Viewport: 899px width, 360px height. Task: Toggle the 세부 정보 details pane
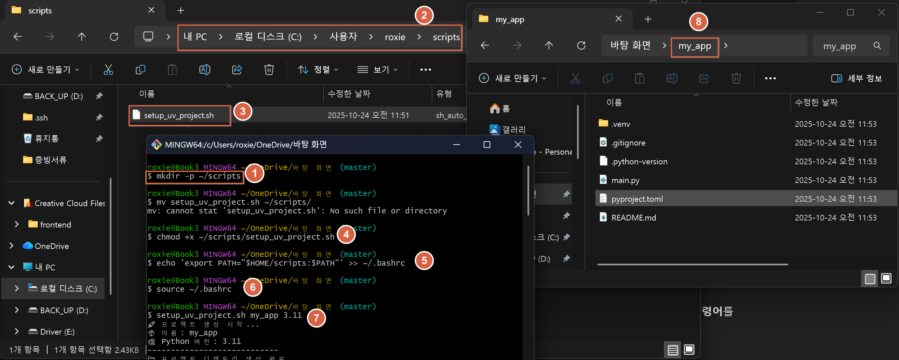[856, 79]
